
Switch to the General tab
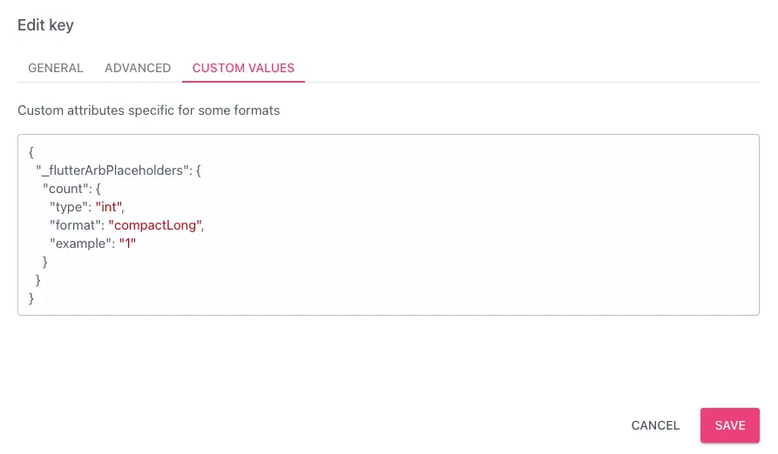(56, 68)
